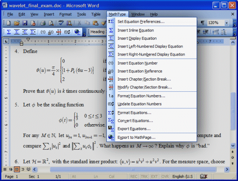Click the Save floppy disk icon
This screenshot has height=181, width=238.
pos(25,23)
